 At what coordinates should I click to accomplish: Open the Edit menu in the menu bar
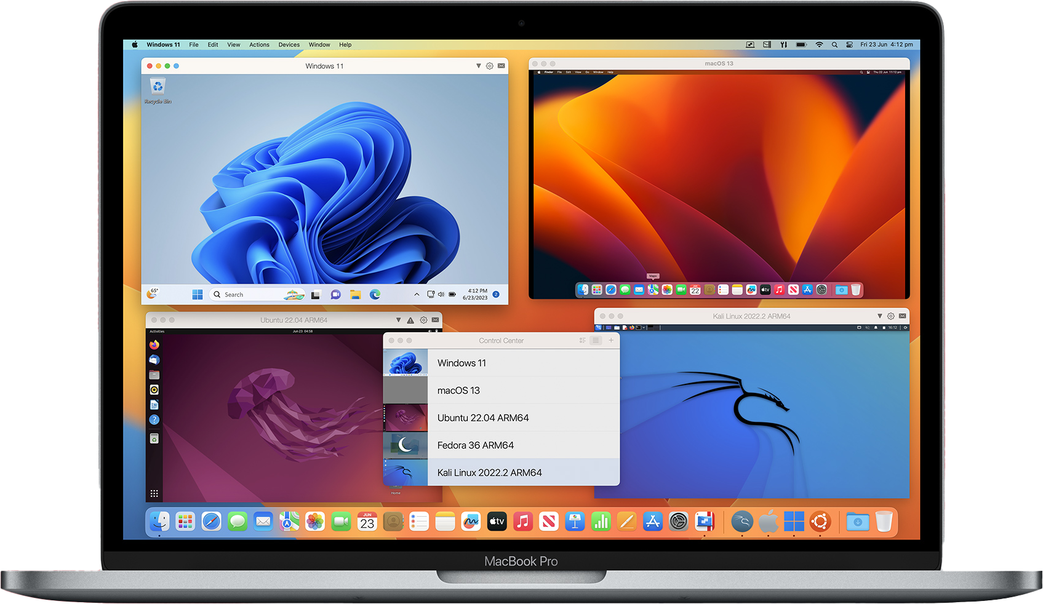(x=213, y=45)
